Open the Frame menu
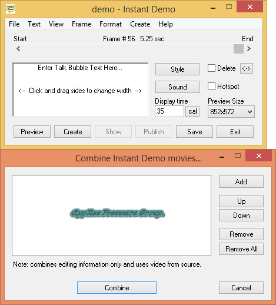Viewport: 276px width, 305px height. (x=81, y=24)
